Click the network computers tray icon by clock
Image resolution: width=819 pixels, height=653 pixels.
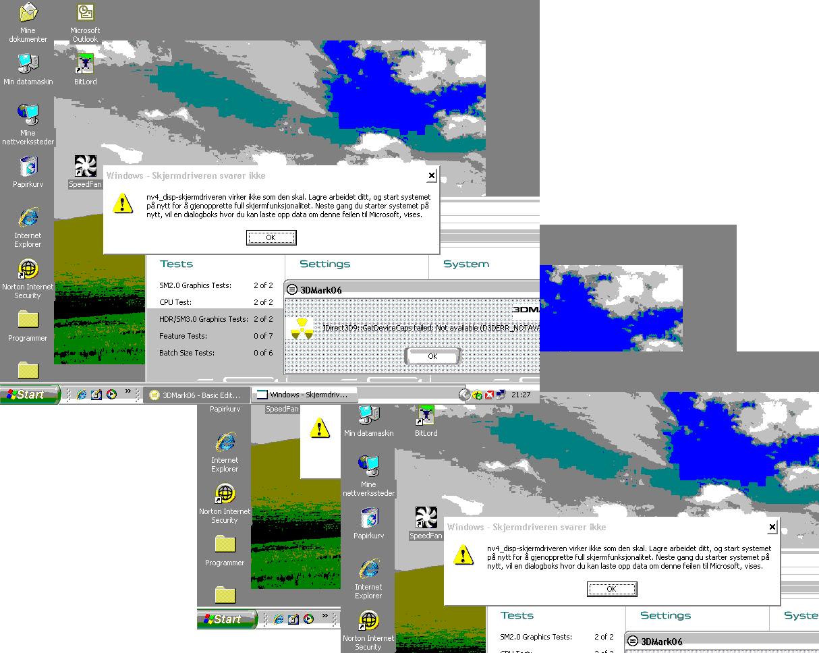click(x=501, y=395)
